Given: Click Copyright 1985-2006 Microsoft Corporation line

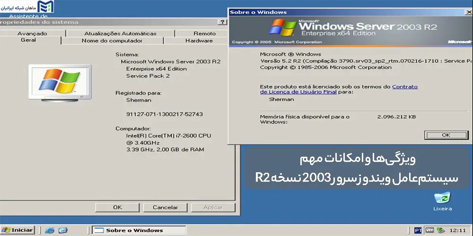Looking at the screenshot, I should pos(325,67).
